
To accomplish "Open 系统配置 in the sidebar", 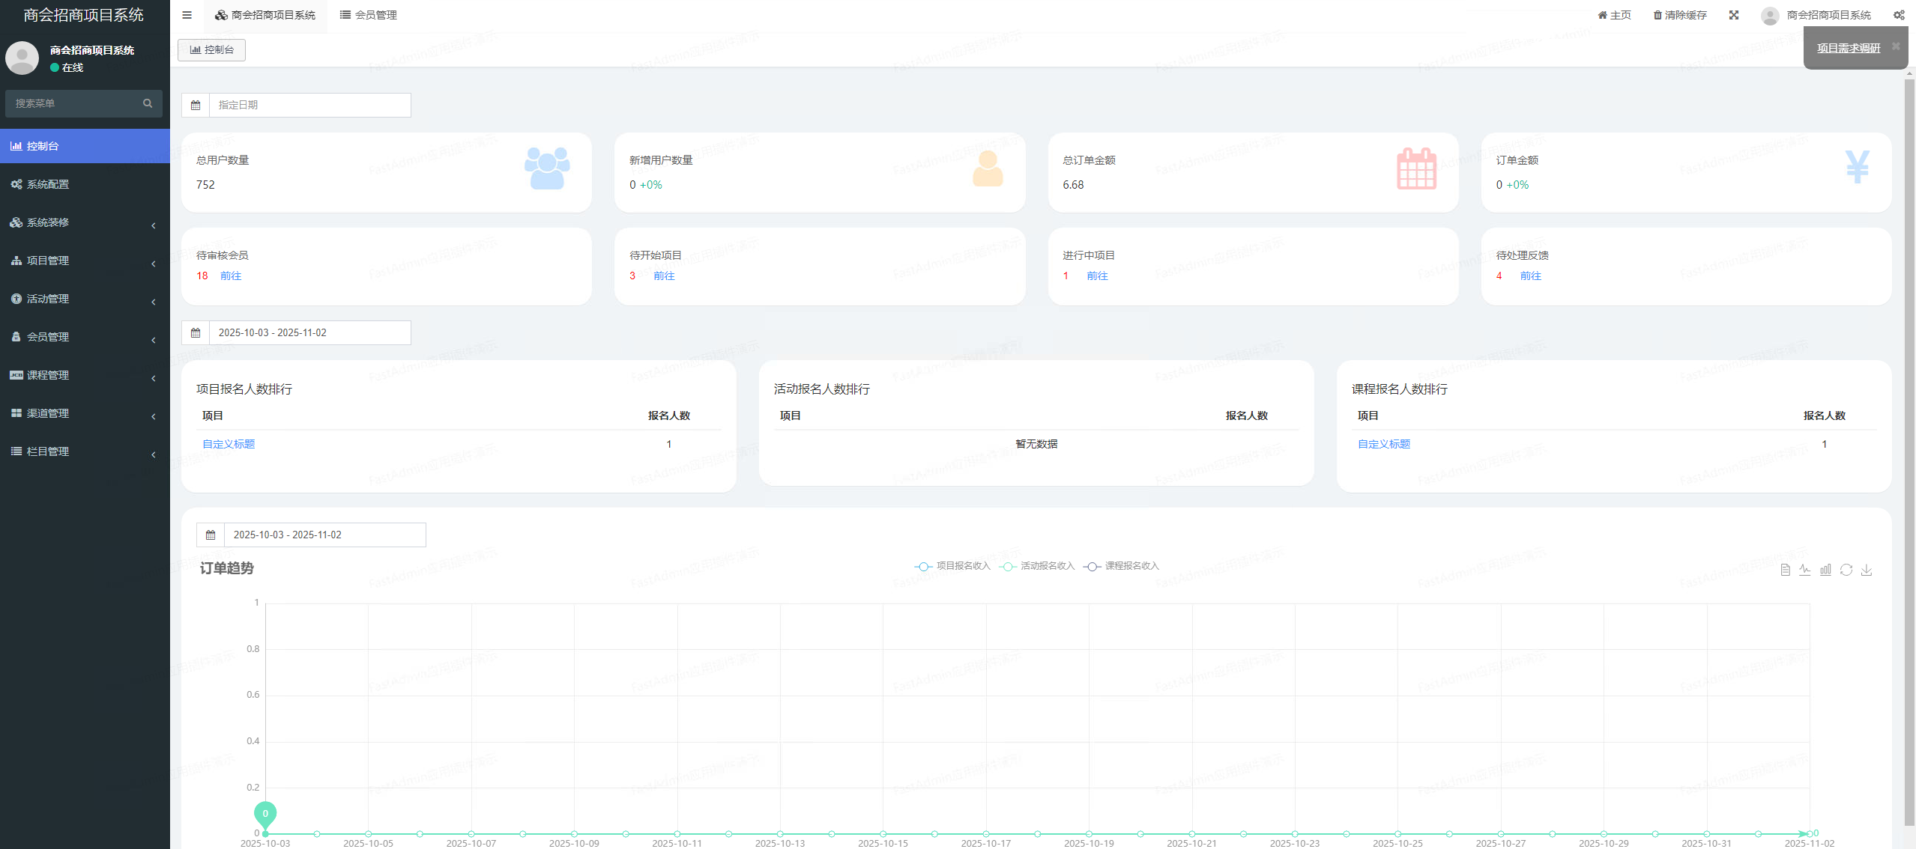I will tap(48, 184).
